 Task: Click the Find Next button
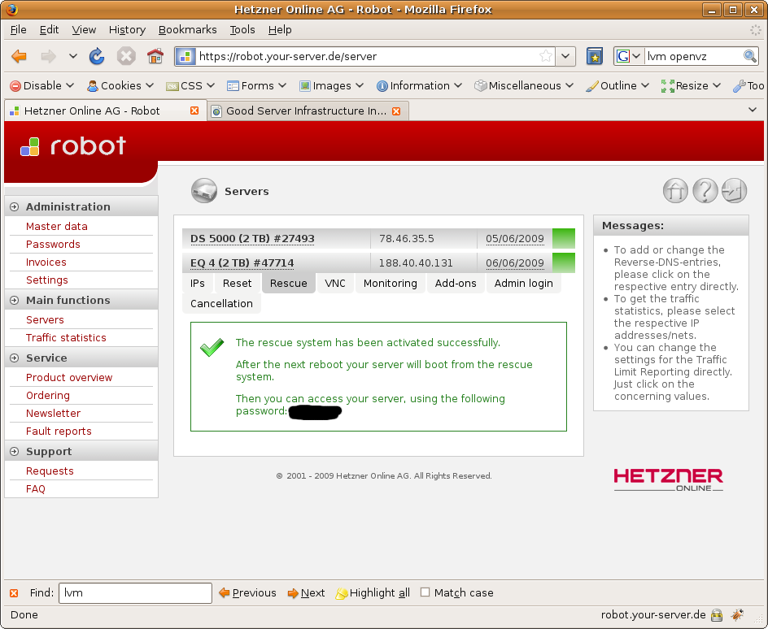pos(307,592)
